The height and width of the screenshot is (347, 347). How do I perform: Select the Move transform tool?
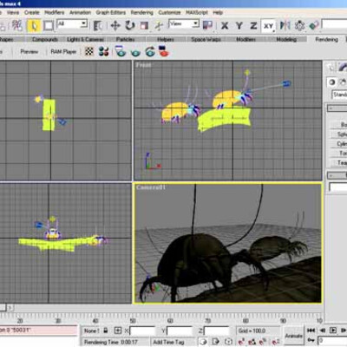pos(115,26)
